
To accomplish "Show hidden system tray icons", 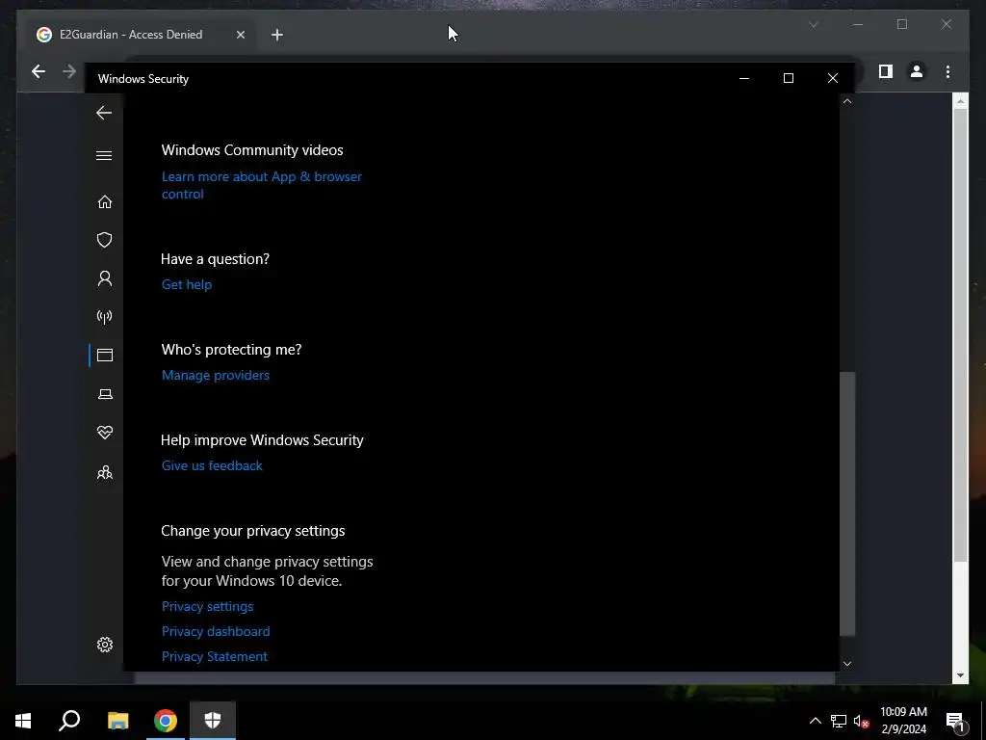I will 815,721.
